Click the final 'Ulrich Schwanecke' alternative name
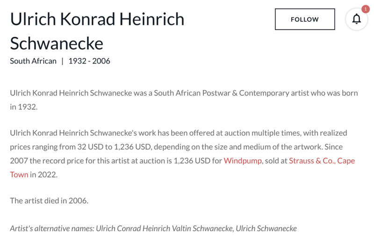Screen dimensions: 374x241 (266, 228)
